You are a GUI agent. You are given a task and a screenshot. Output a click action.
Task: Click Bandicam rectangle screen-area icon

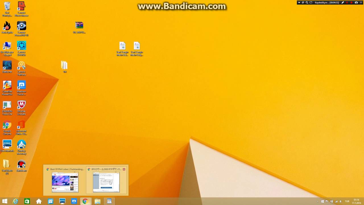pos(311,3)
